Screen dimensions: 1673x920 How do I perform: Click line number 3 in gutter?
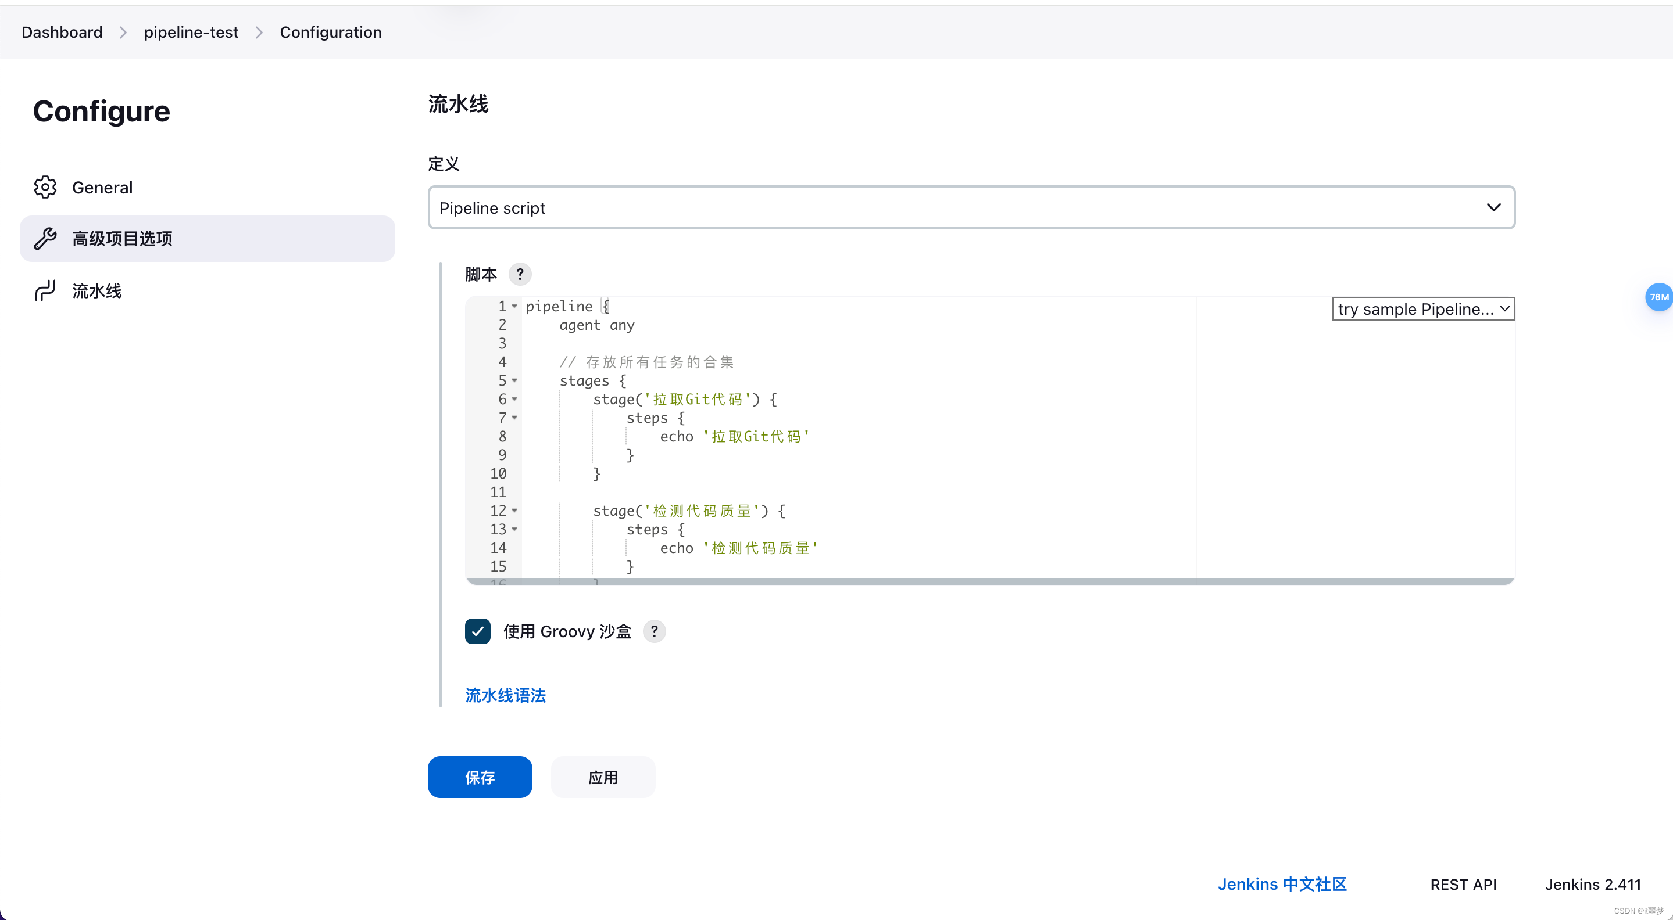(502, 343)
